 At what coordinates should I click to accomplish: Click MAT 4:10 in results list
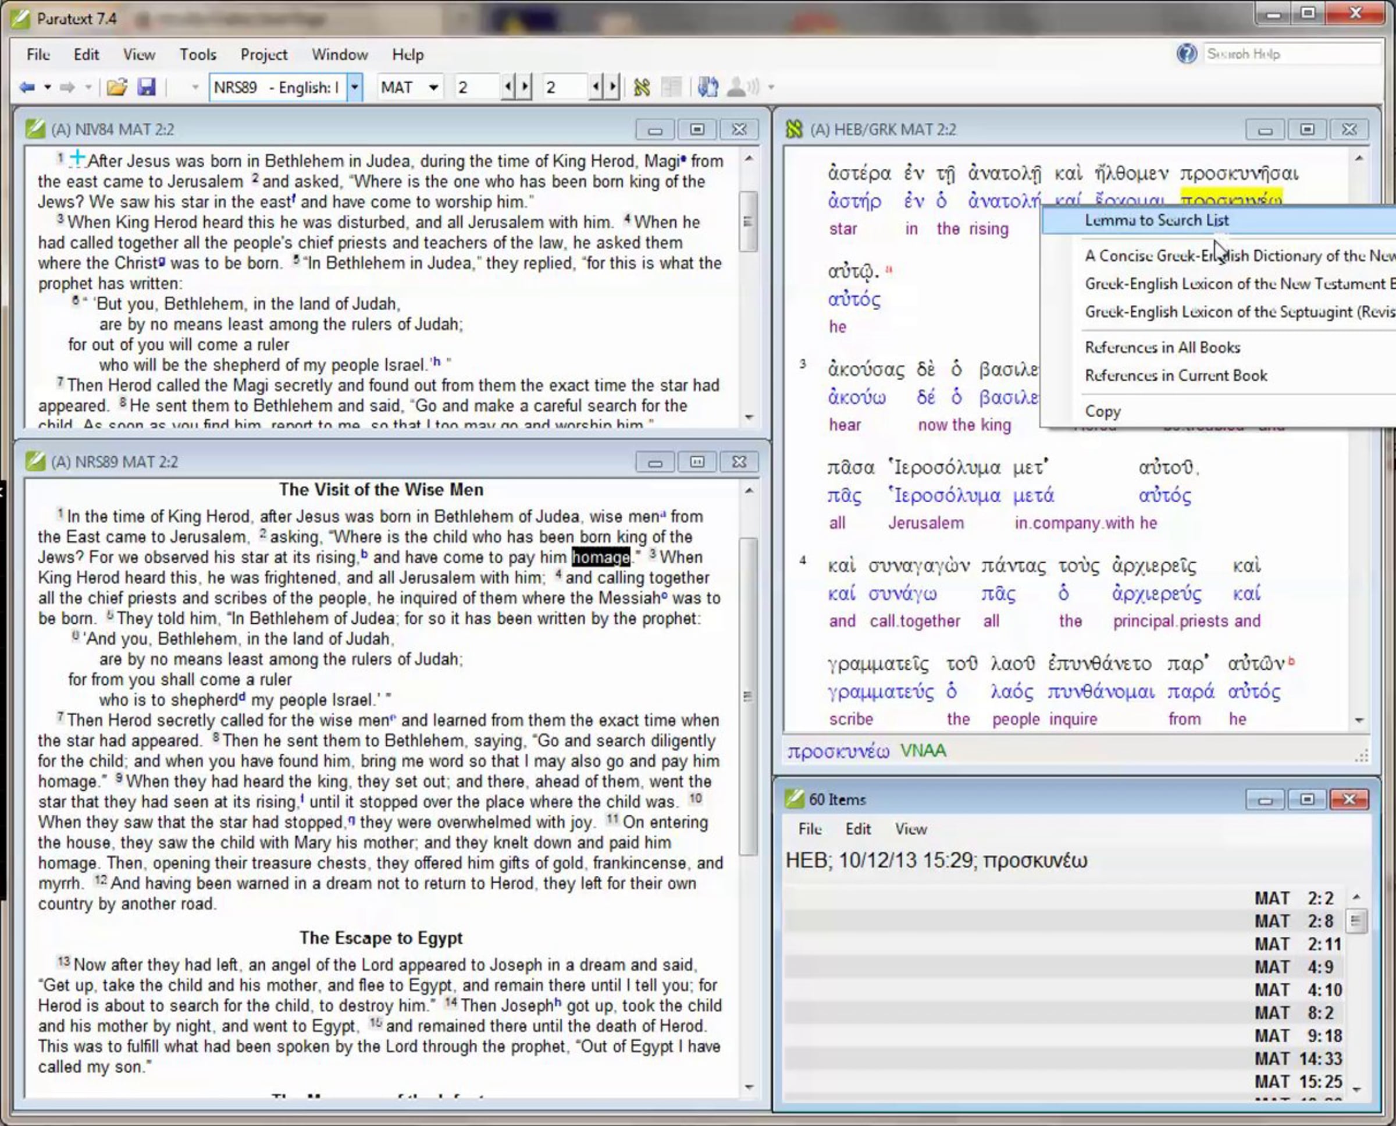click(1298, 990)
